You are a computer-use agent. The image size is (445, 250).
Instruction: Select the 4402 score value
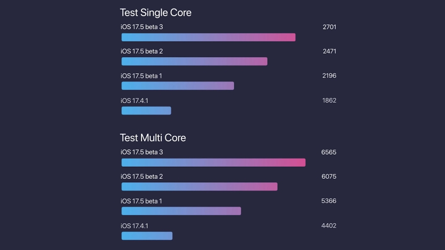coord(329,226)
